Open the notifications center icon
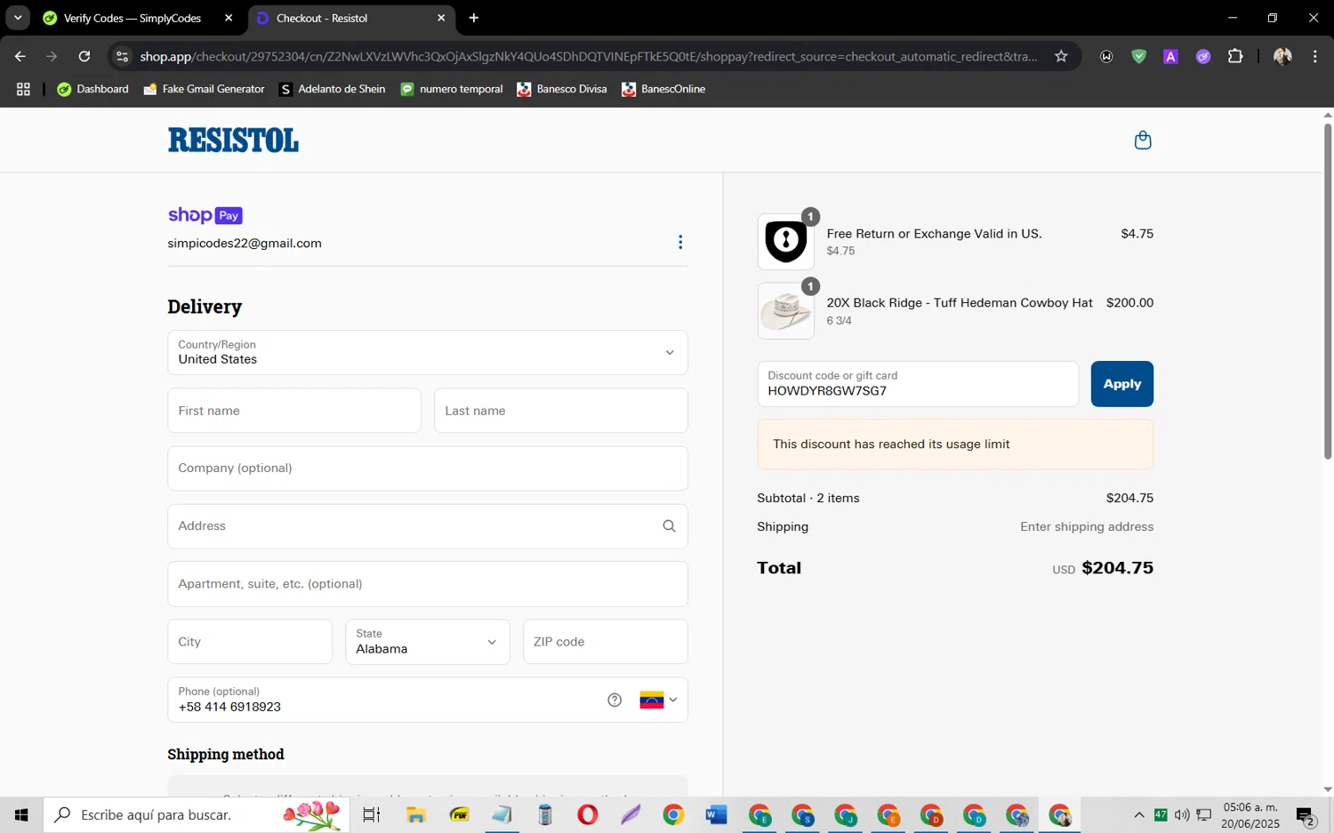The image size is (1334, 833). [x=1306, y=815]
